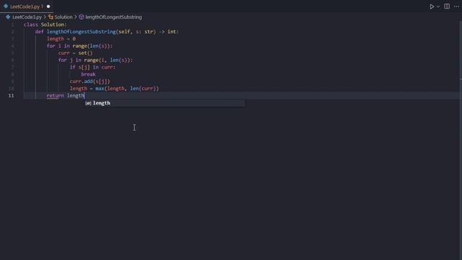Viewport: 462px width, 260px height.
Task: Click the Python file icon in the tab
Action: tap(6, 6)
